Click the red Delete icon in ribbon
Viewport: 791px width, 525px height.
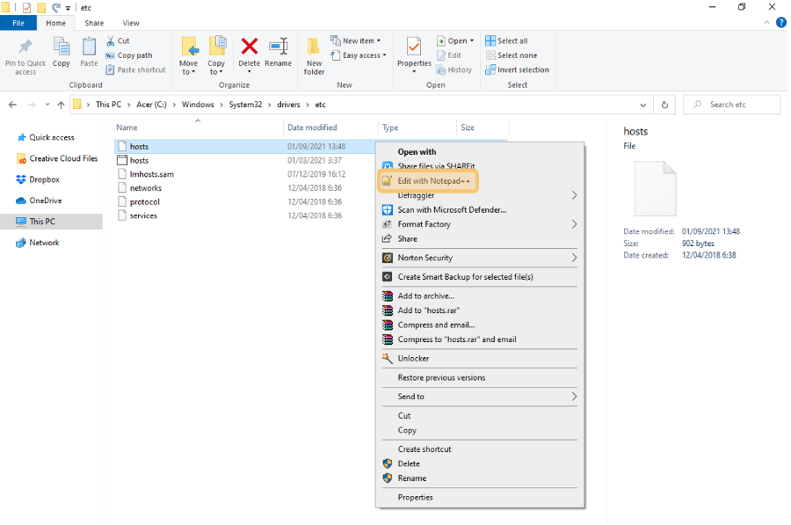tap(250, 47)
